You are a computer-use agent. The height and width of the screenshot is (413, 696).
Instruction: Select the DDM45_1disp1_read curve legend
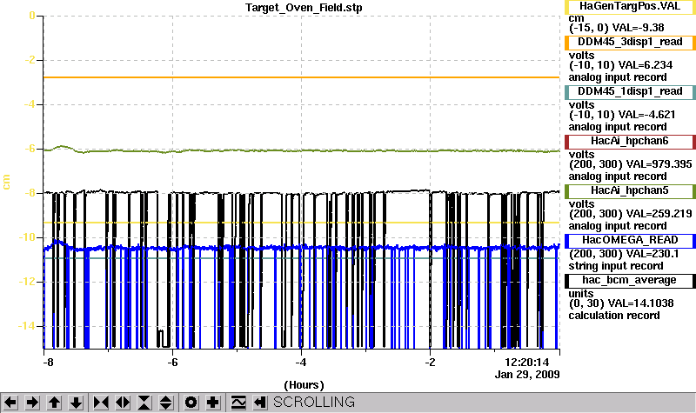click(x=630, y=92)
